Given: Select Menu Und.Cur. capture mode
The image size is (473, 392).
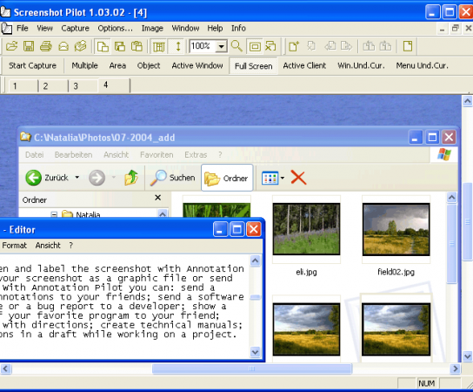Looking at the screenshot, I should pyautogui.click(x=422, y=65).
